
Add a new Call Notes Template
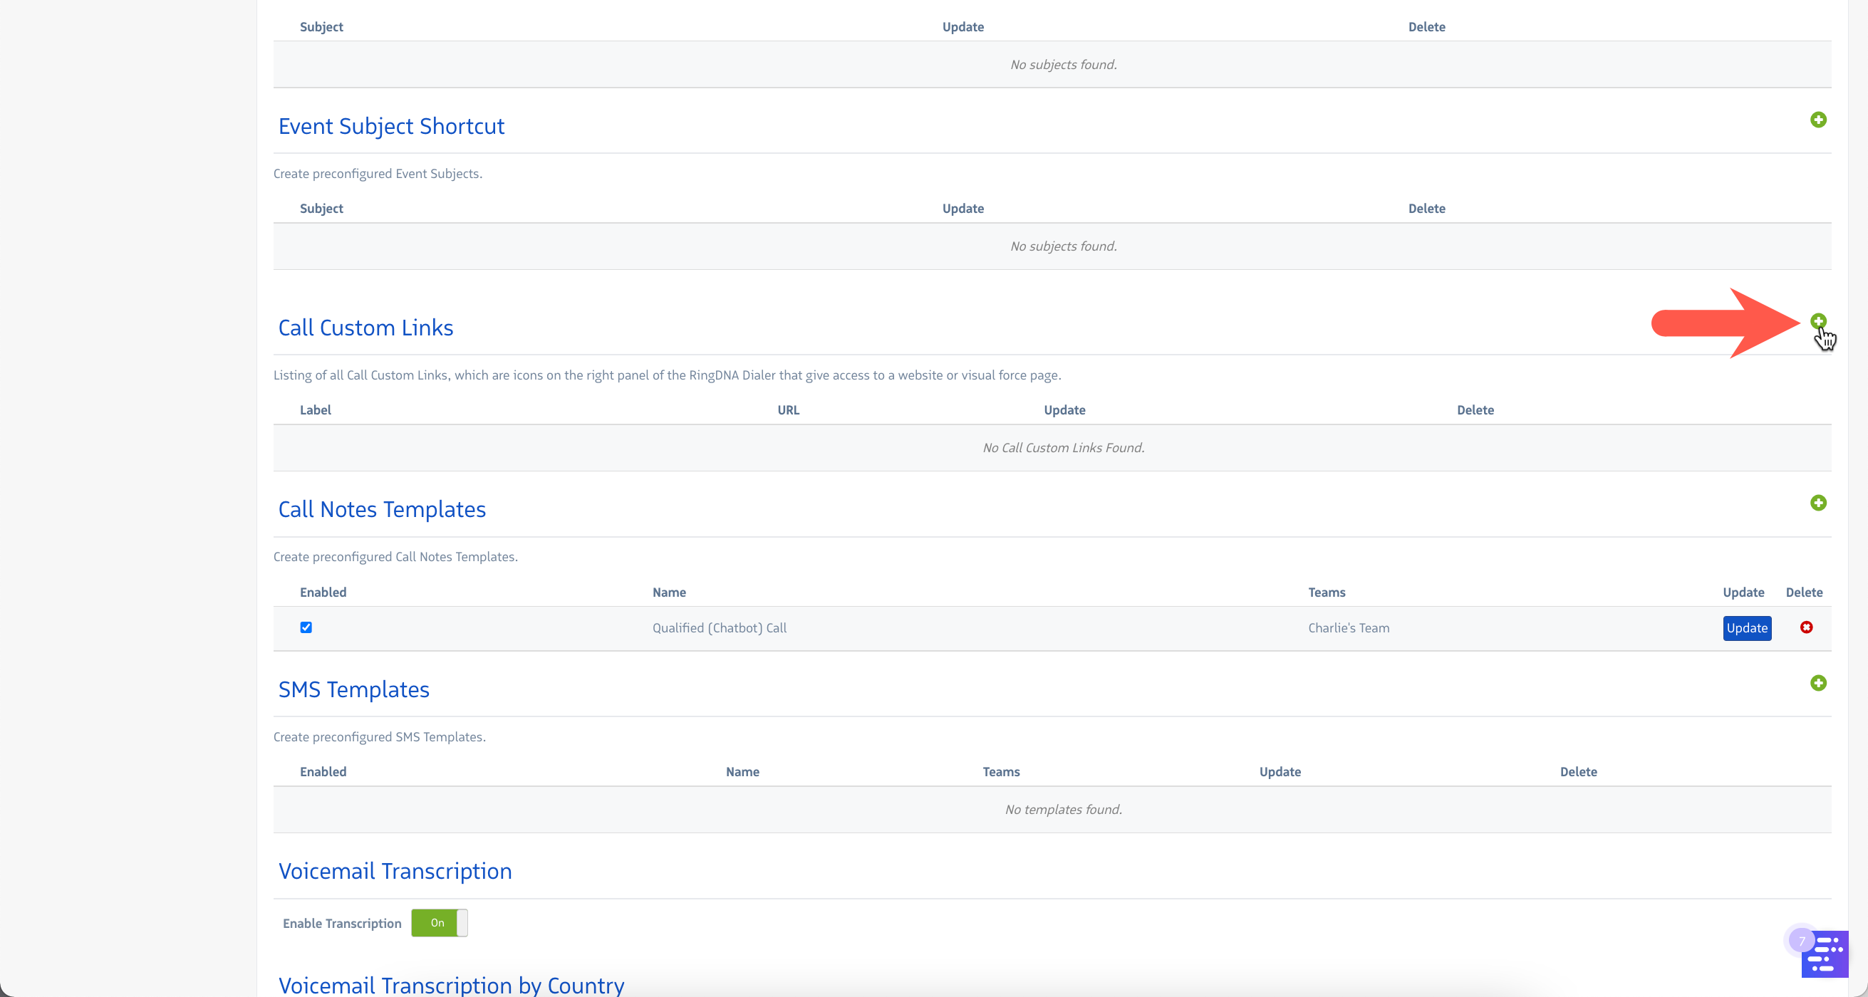pyautogui.click(x=1817, y=503)
